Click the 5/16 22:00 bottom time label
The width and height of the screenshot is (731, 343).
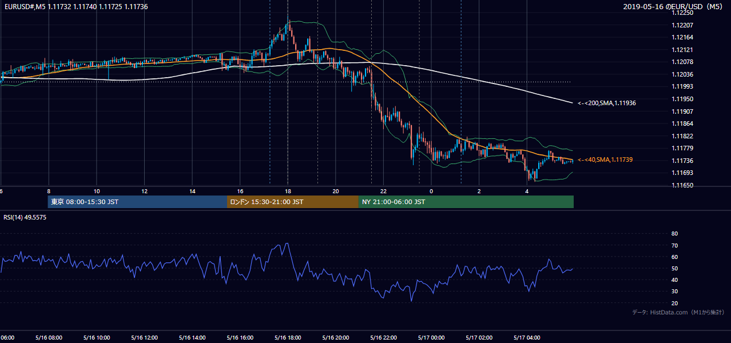click(x=383, y=338)
